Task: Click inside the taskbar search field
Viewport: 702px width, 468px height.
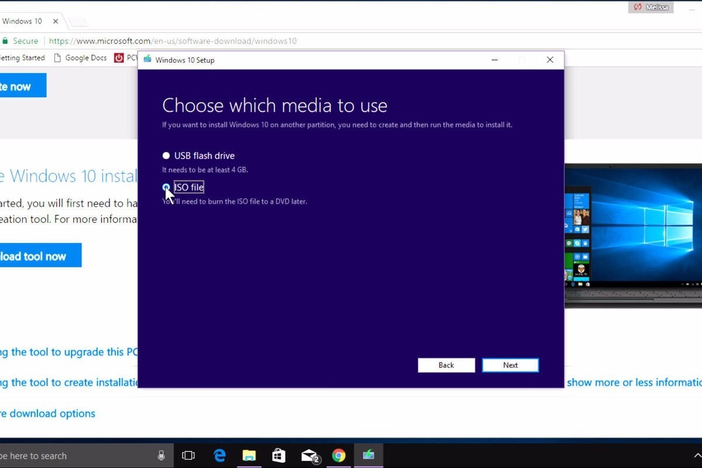Action: tap(70, 455)
